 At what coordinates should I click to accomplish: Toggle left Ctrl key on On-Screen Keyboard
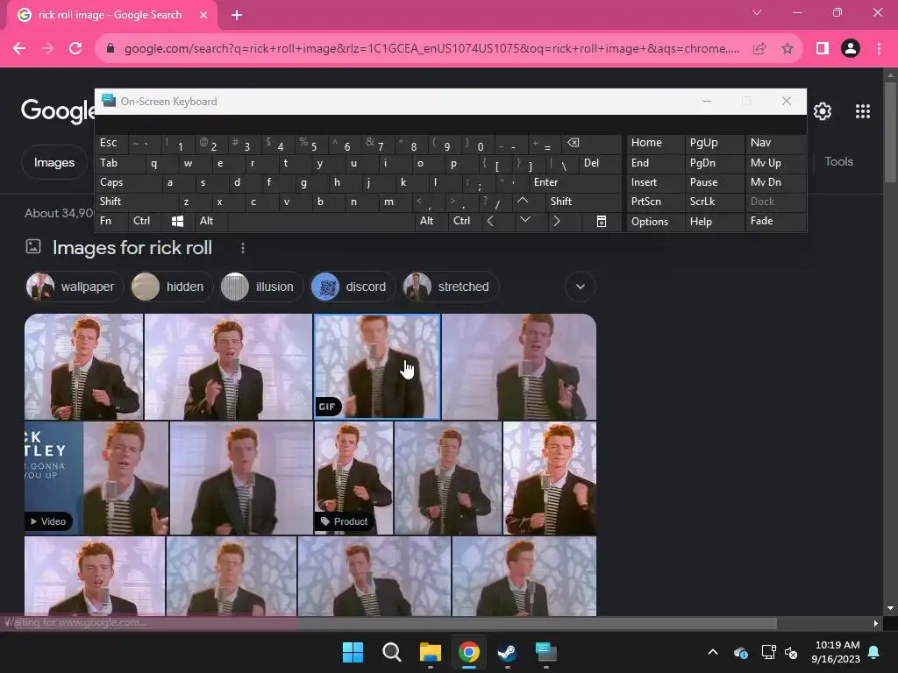click(x=145, y=221)
